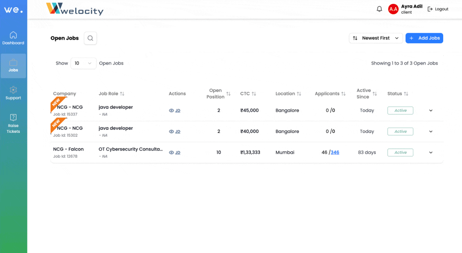The image size is (462, 253).
Task: Open the Newest First sort dropdown
Action: click(376, 38)
